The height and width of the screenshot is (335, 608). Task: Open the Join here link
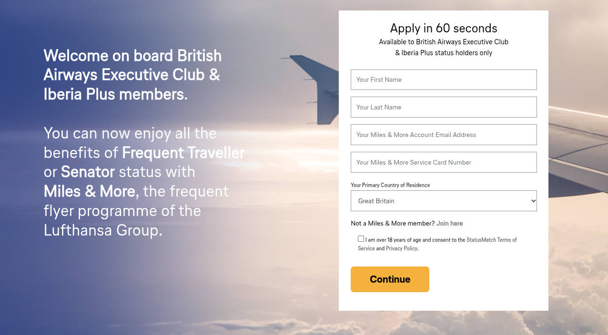(449, 223)
